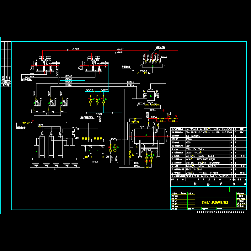Screen dimensions: 251x251
Task: Select the first softener vessel on the left
Action: click(42, 145)
